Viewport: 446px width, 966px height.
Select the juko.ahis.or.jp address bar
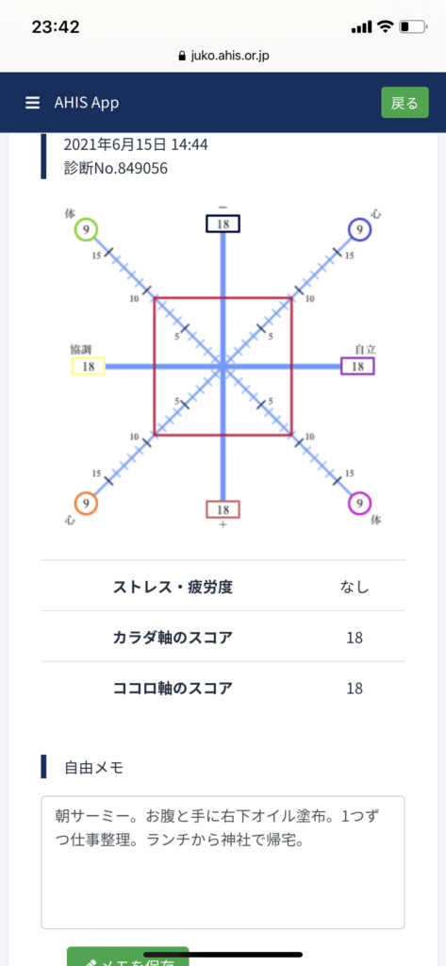(223, 56)
